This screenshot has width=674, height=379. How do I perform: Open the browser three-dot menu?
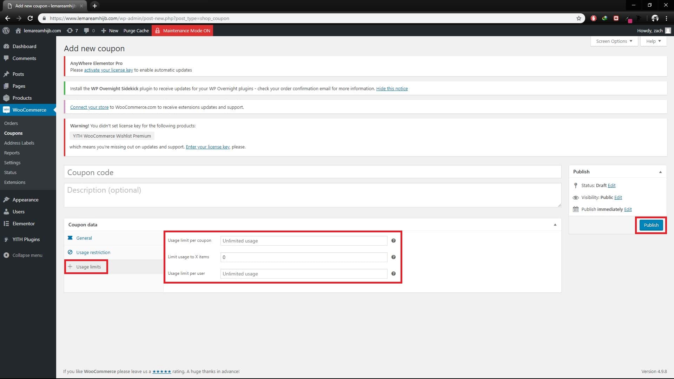[x=666, y=18]
